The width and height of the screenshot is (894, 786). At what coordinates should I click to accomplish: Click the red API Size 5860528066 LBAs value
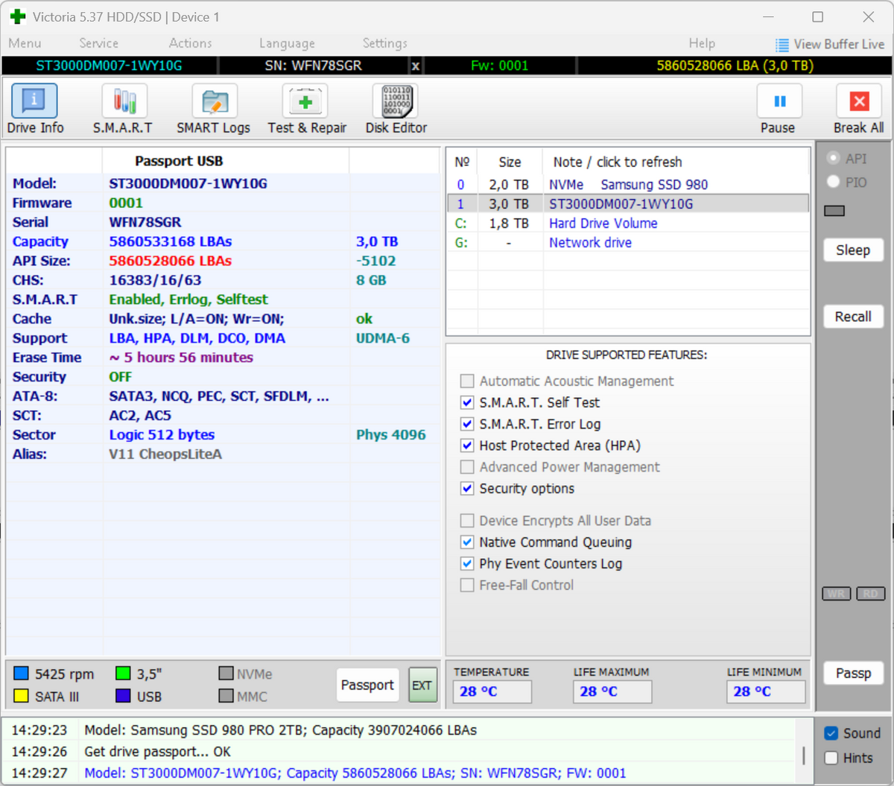tap(171, 261)
